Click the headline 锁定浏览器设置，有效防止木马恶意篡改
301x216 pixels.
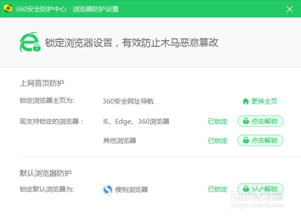pos(131,43)
